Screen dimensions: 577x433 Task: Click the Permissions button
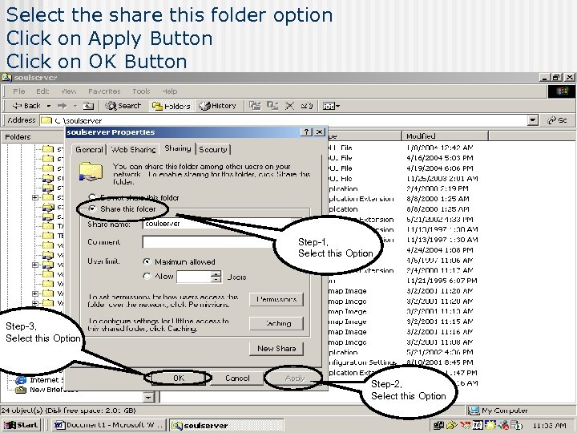coord(276,299)
